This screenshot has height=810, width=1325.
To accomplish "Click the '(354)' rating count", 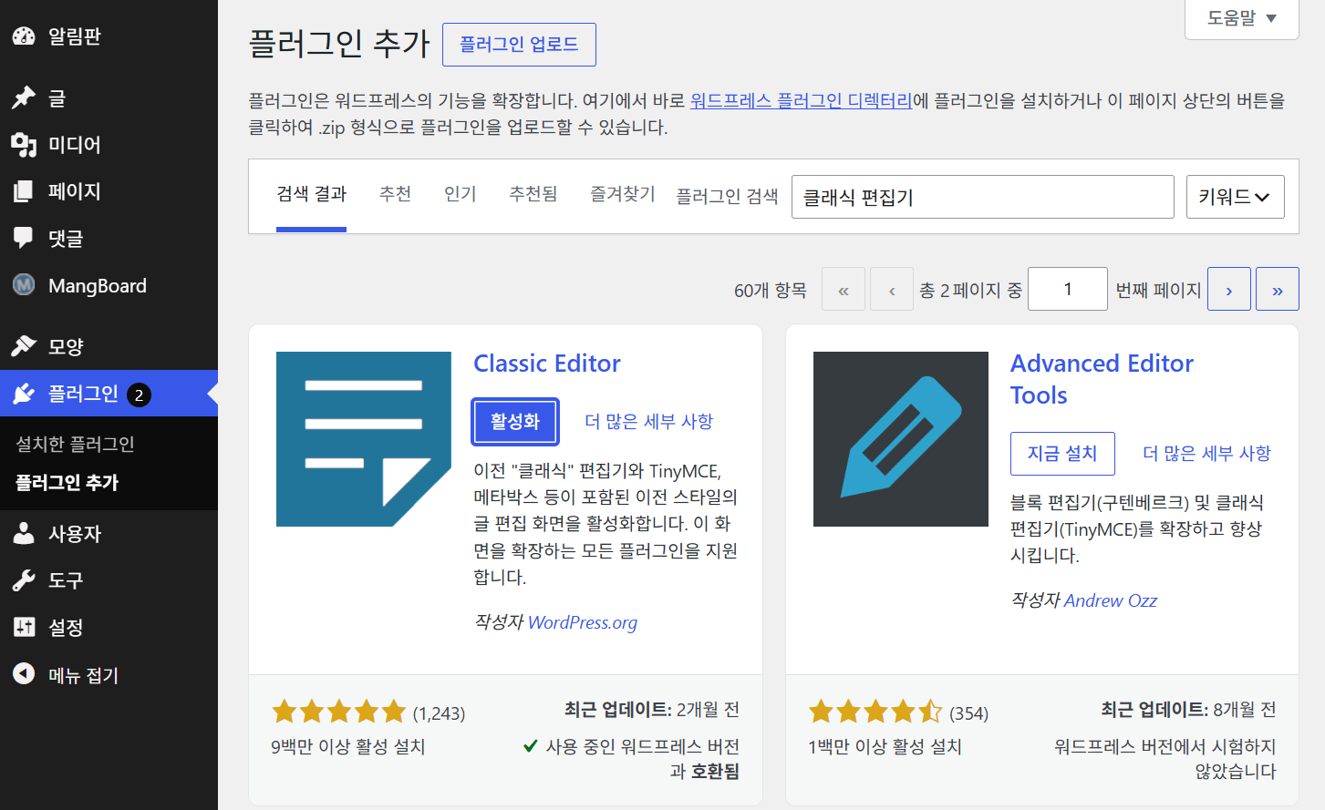I will (x=968, y=713).
